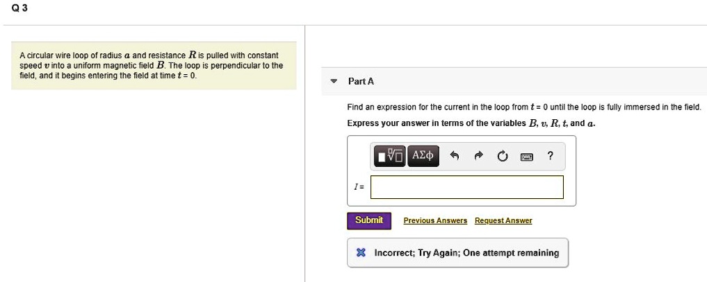
Task: Open the Previous Answers link
Action: click(x=435, y=220)
